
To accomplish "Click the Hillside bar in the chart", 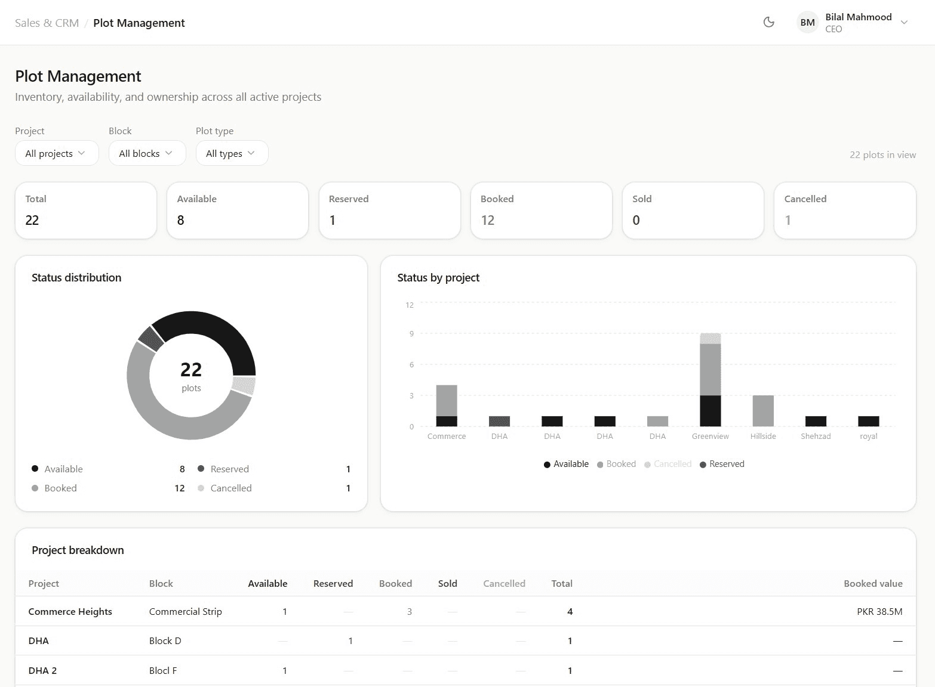I will click(x=763, y=411).
